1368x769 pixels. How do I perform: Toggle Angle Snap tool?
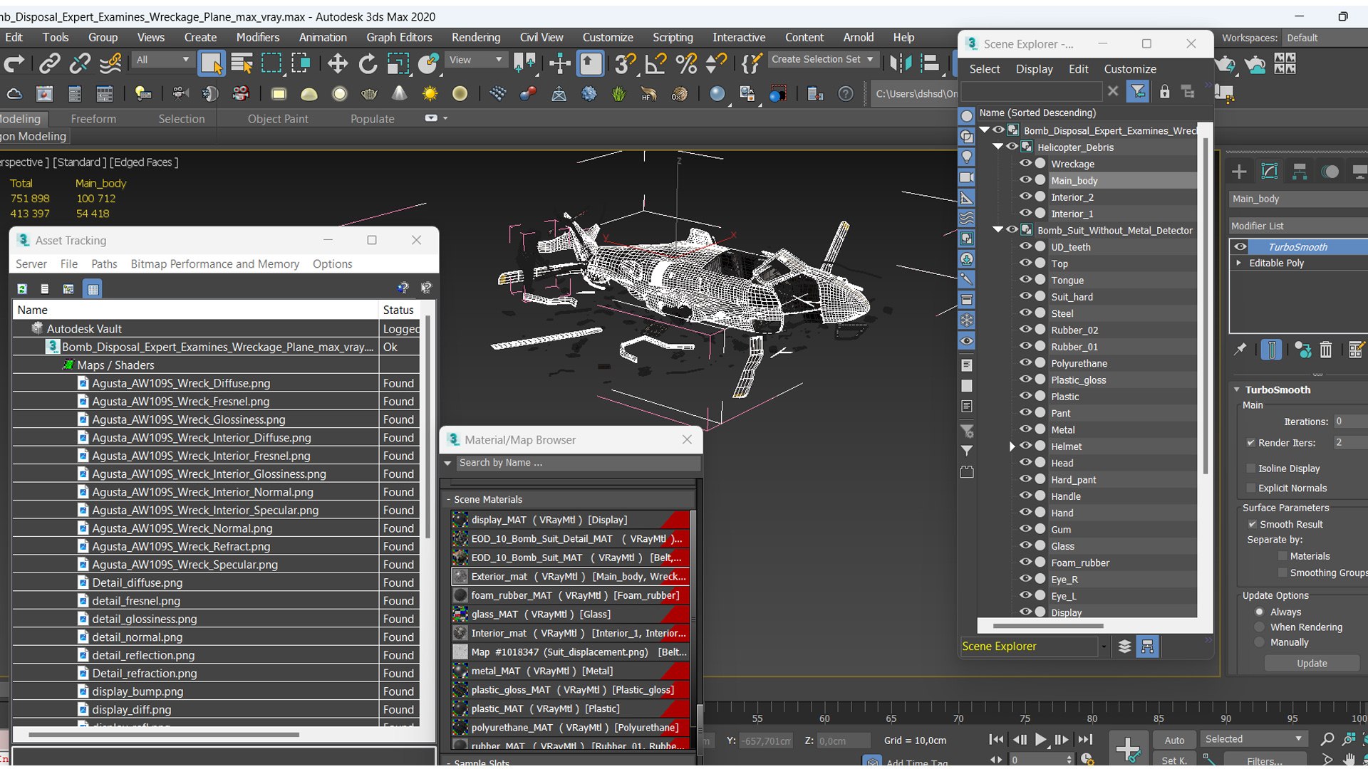click(655, 64)
